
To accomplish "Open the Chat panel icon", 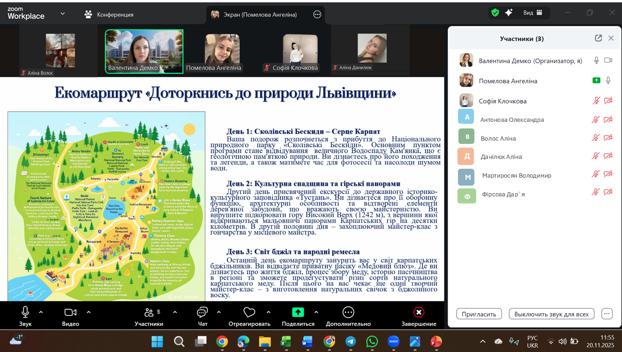I will pyautogui.click(x=202, y=312).
